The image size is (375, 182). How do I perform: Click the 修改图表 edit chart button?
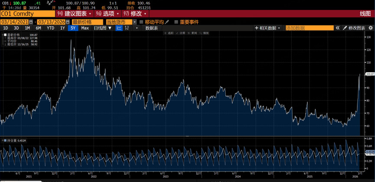354,28
